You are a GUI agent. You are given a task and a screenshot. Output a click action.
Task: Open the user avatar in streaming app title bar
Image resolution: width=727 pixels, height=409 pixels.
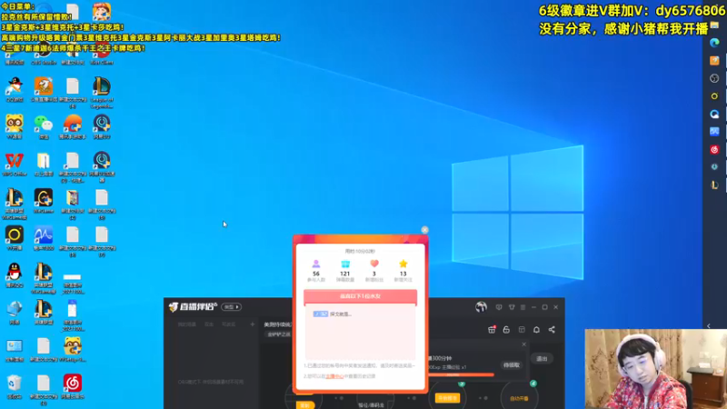(481, 306)
